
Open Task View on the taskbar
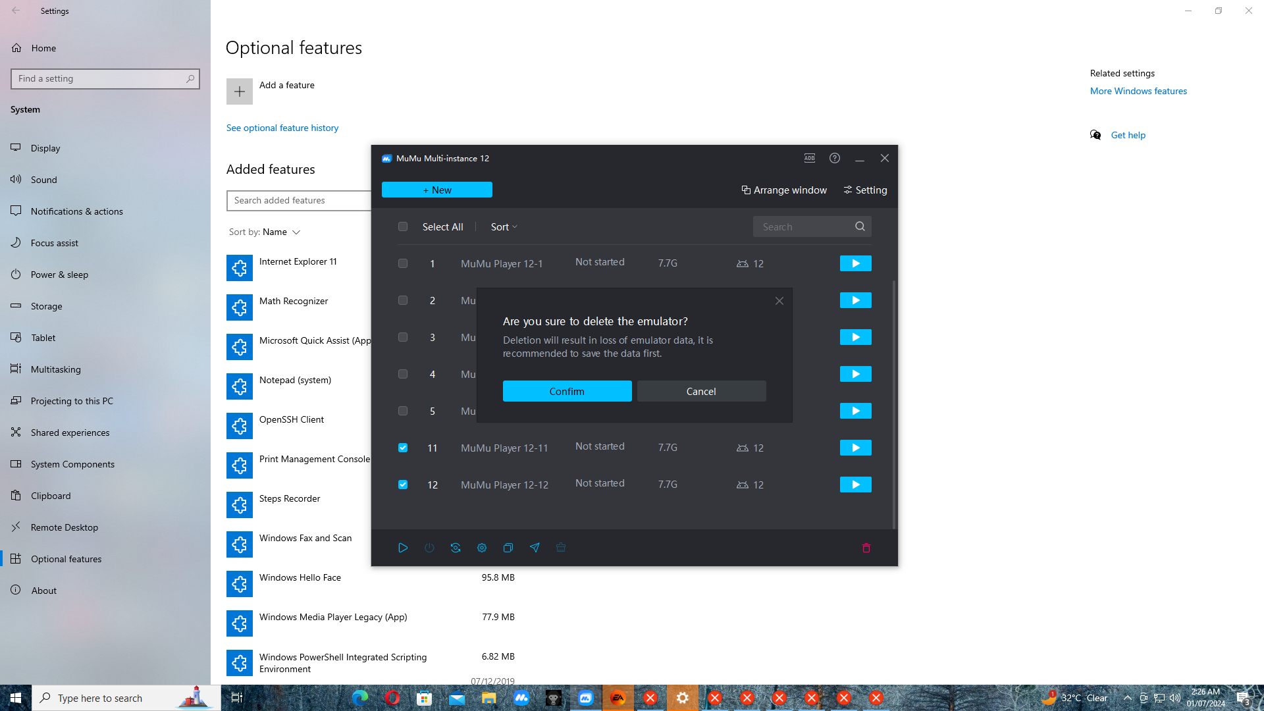(237, 698)
